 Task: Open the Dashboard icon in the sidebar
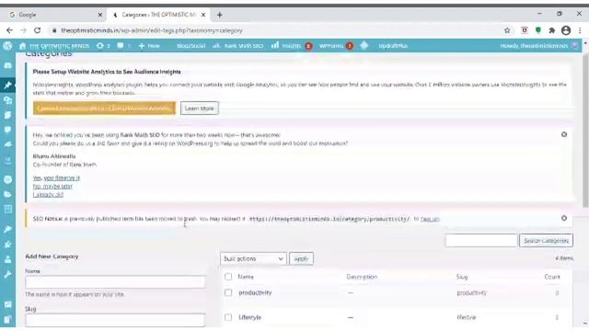click(8, 65)
